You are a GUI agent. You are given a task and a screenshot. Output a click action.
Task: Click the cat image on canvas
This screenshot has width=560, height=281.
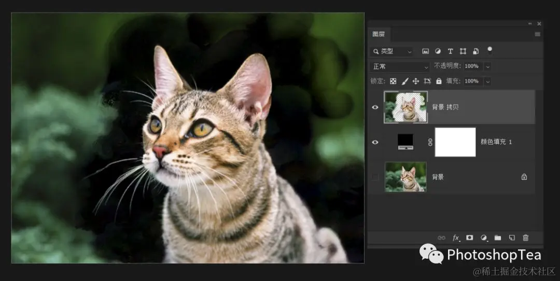[x=188, y=138]
